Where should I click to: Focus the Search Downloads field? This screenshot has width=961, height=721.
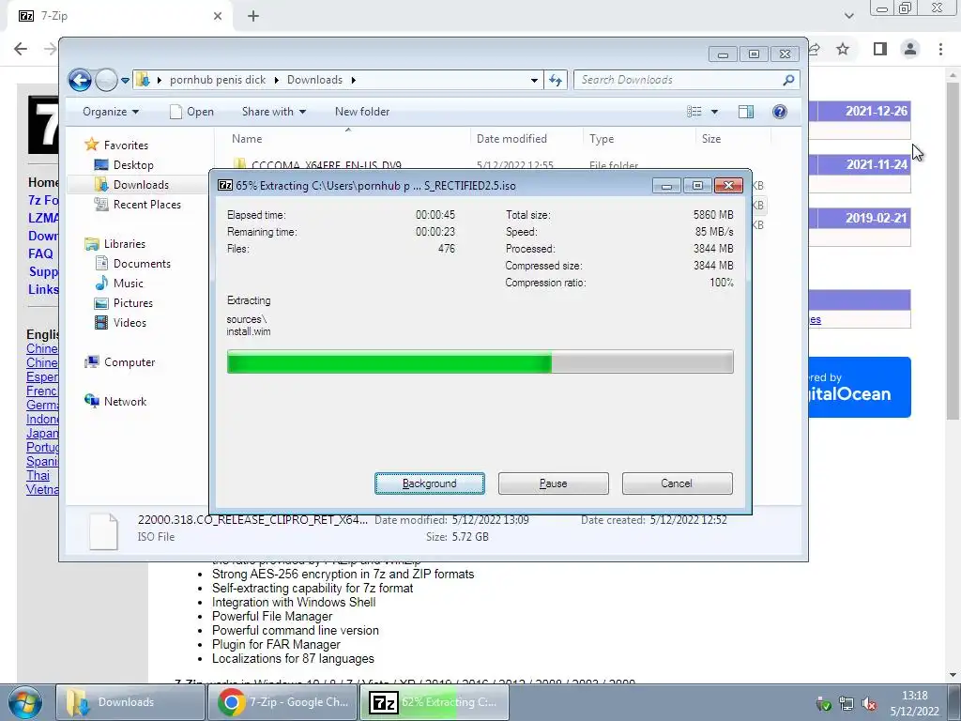(679, 80)
